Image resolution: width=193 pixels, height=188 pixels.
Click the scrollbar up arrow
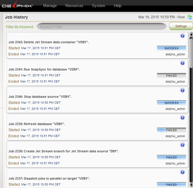191,35
